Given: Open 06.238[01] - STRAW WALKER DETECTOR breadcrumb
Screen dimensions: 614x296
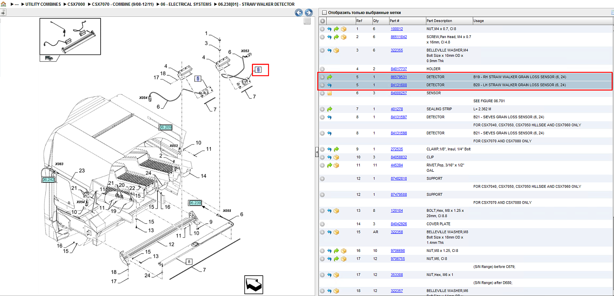Looking at the screenshot, I should (x=256, y=4).
